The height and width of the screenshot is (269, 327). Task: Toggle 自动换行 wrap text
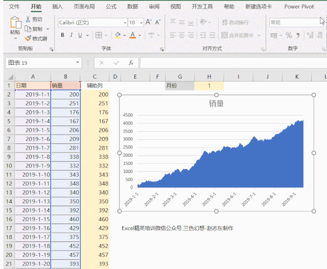(236, 22)
